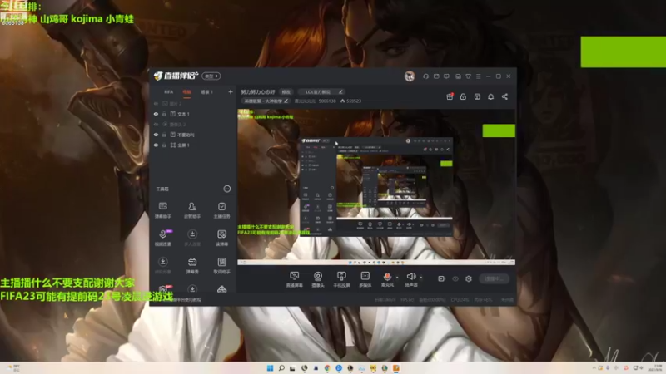Open the 歌词助手 tool
This screenshot has width=666, height=374.
221,265
